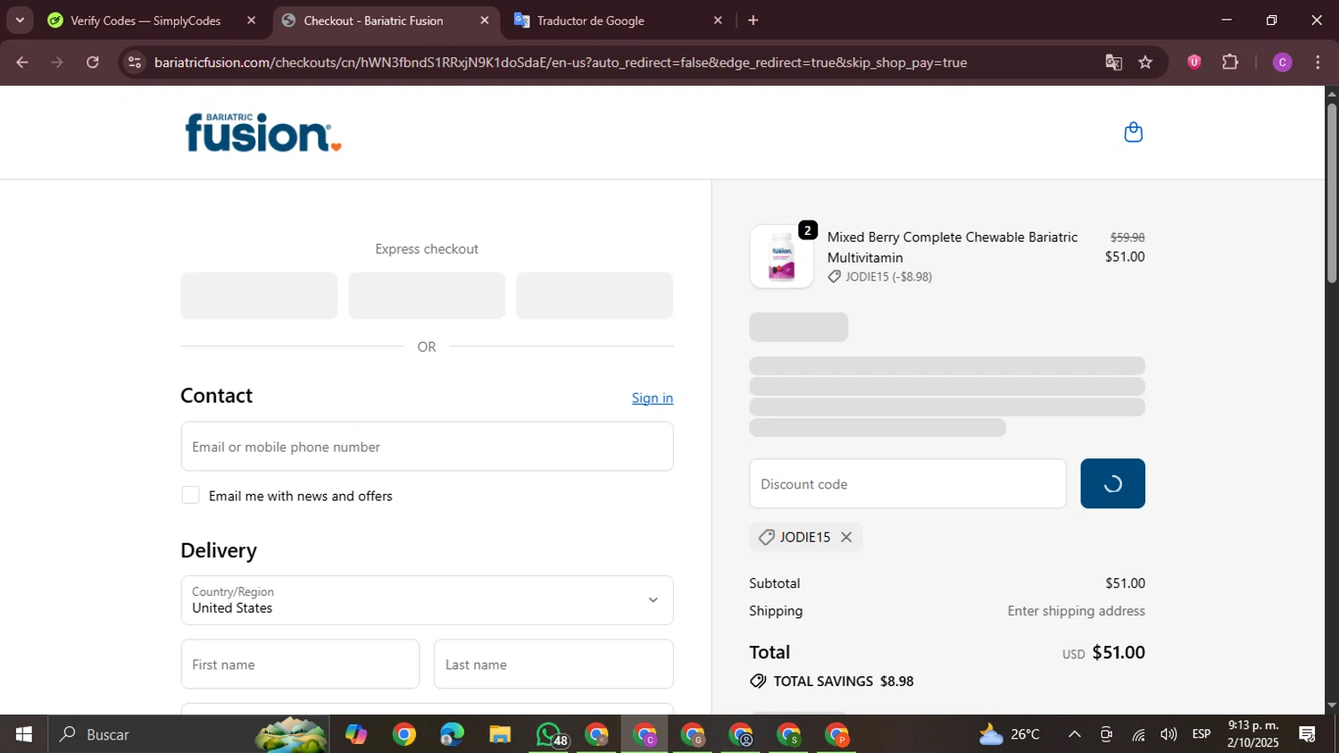Open the volume control icon
Image resolution: width=1339 pixels, height=753 pixels.
pyautogui.click(x=1169, y=734)
